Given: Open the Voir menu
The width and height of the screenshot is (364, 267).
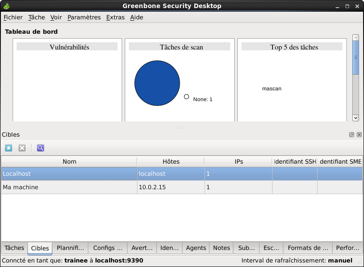Looking at the screenshot, I should pyautogui.click(x=56, y=18).
